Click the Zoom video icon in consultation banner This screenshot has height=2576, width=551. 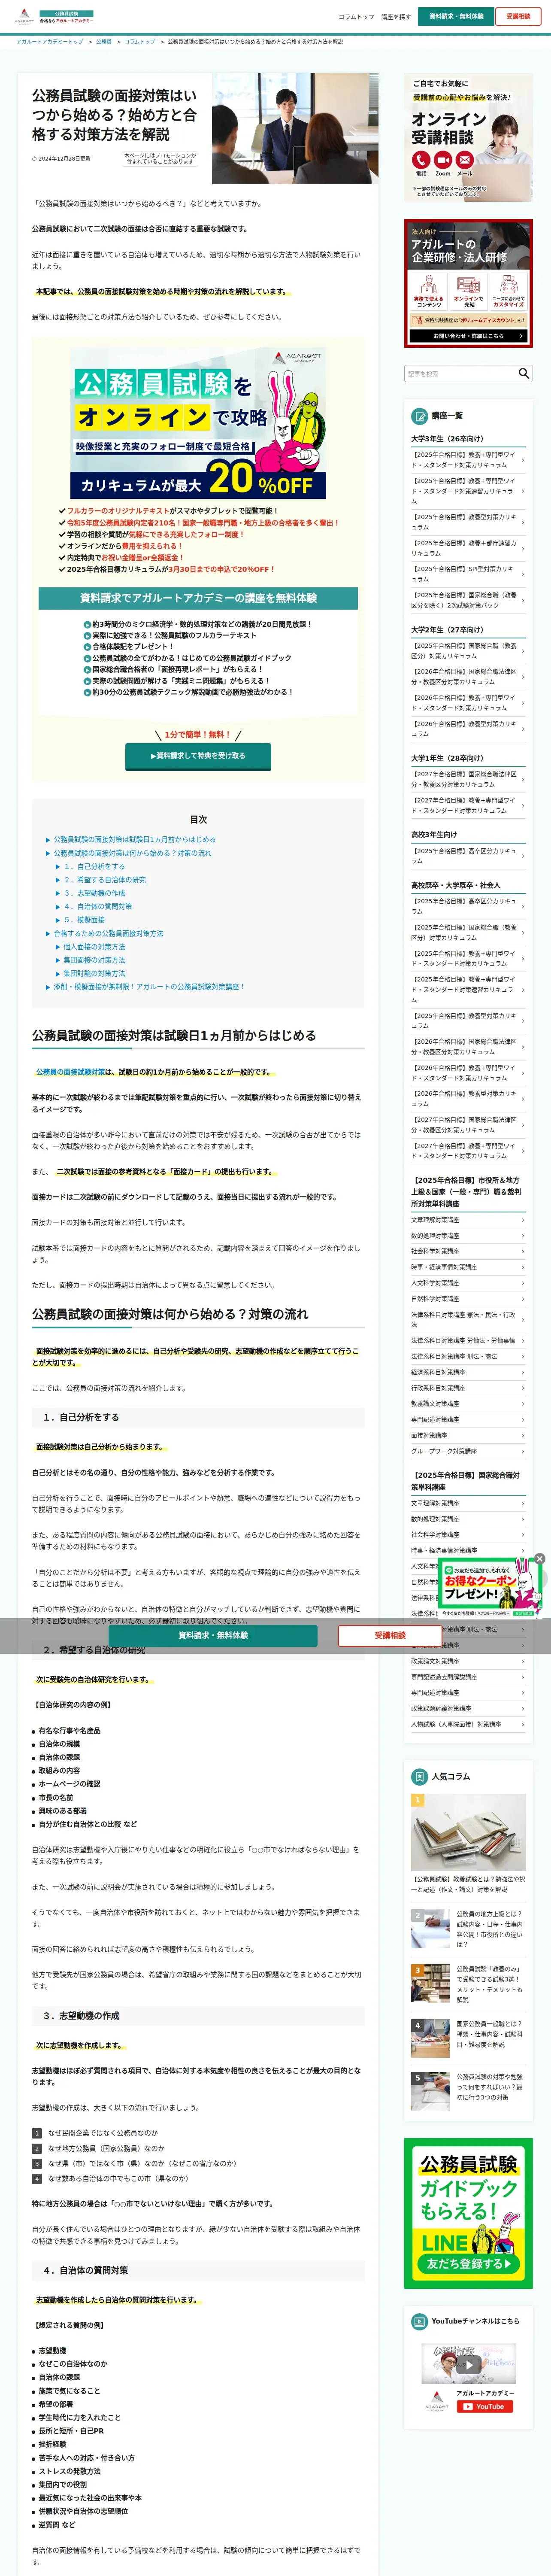443,161
